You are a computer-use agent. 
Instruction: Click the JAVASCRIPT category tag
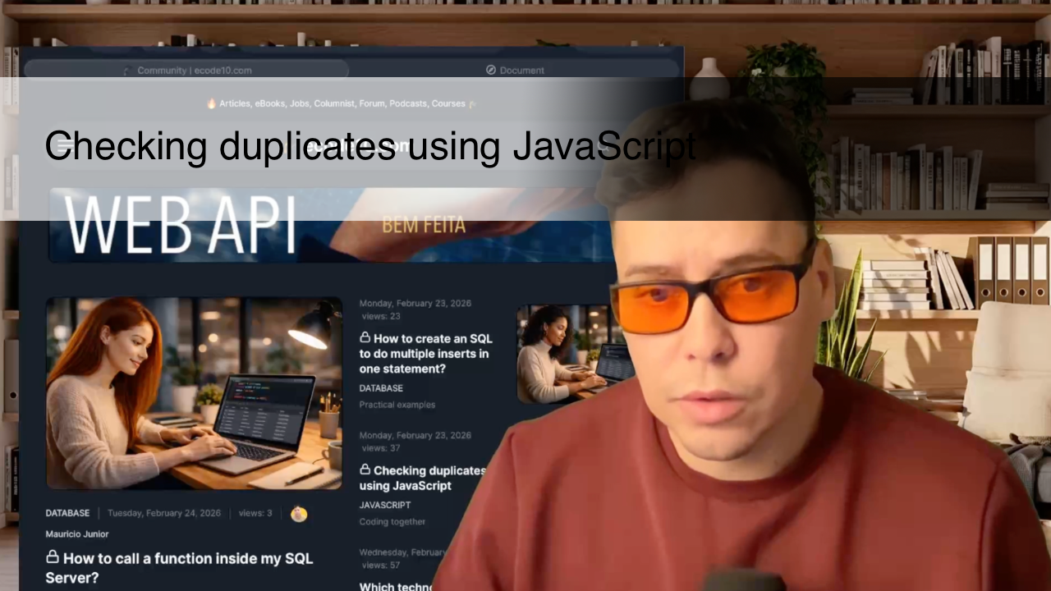385,505
